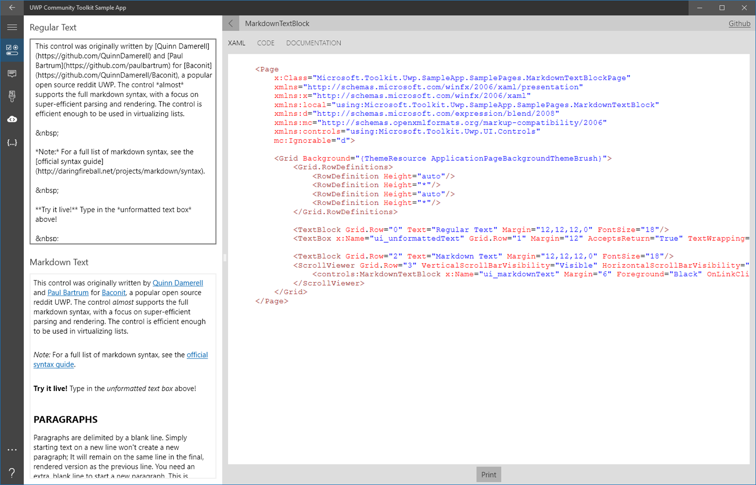Click the Grid.RowDefinitions opening tag line
Screen dimensions: 756x485
(x=343, y=167)
